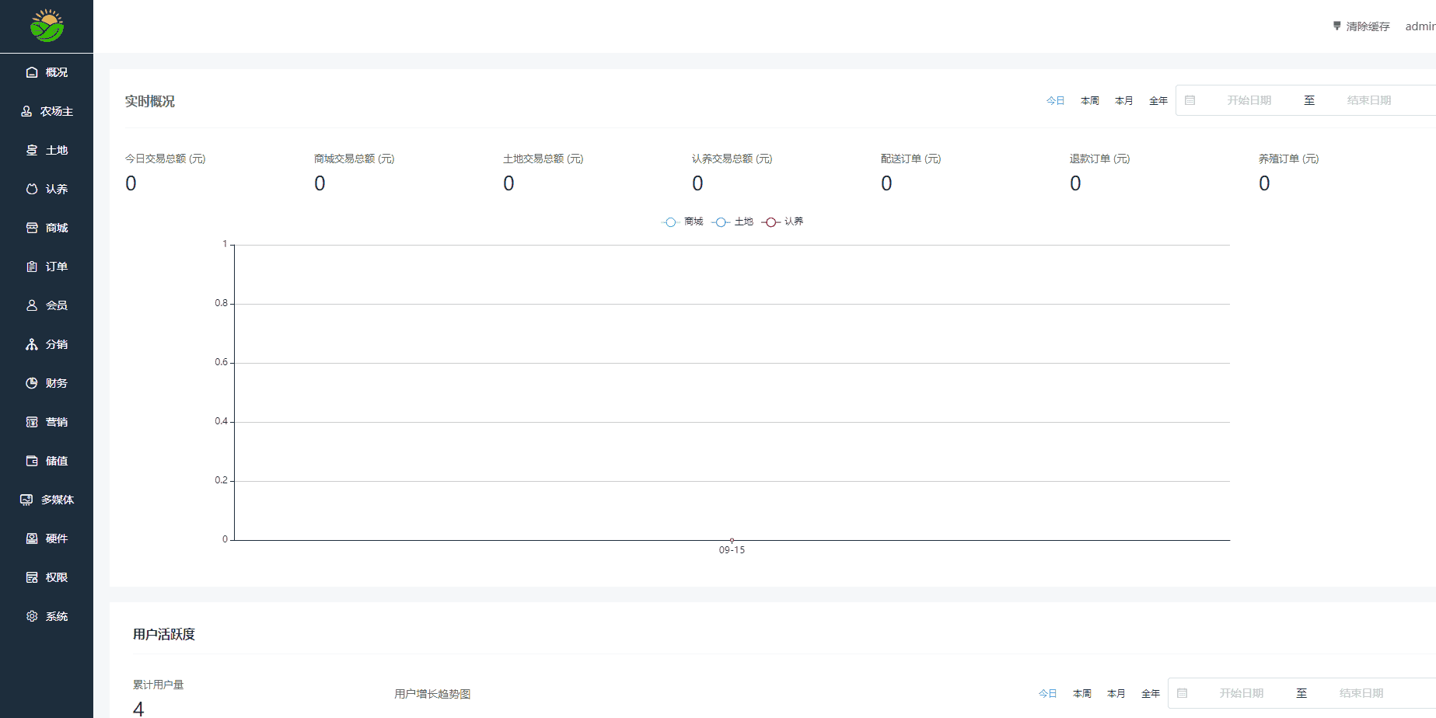
Task: Focus 结束日期 field in 实时概况 panel
Action: point(1369,100)
